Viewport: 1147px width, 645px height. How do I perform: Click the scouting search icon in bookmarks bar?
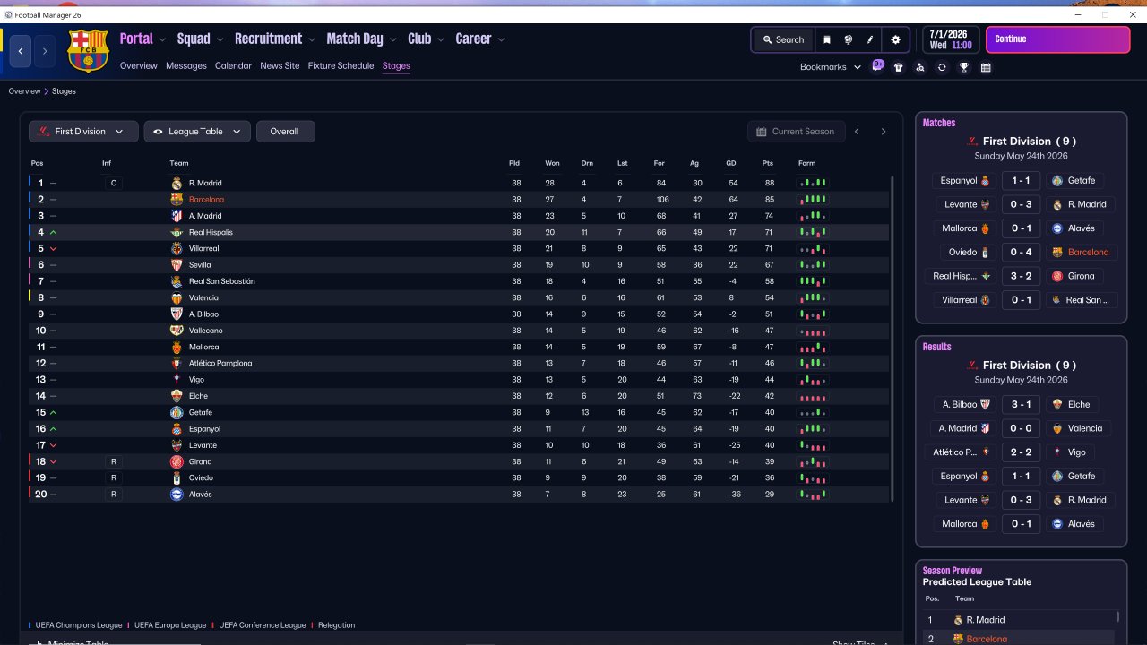tap(920, 67)
